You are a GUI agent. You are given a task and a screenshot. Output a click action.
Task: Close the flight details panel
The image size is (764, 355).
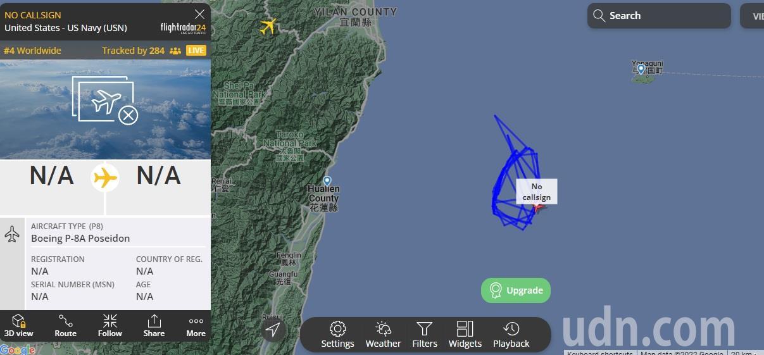(199, 14)
